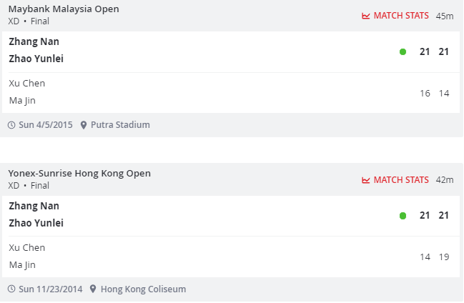Click the chart icon in Hong Kong Open card
Viewport: 464px width, 303px height.
(366, 180)
